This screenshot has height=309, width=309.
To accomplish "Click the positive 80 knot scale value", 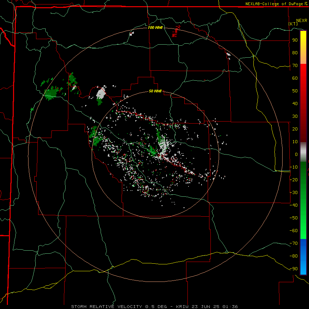I will (295, 53).
